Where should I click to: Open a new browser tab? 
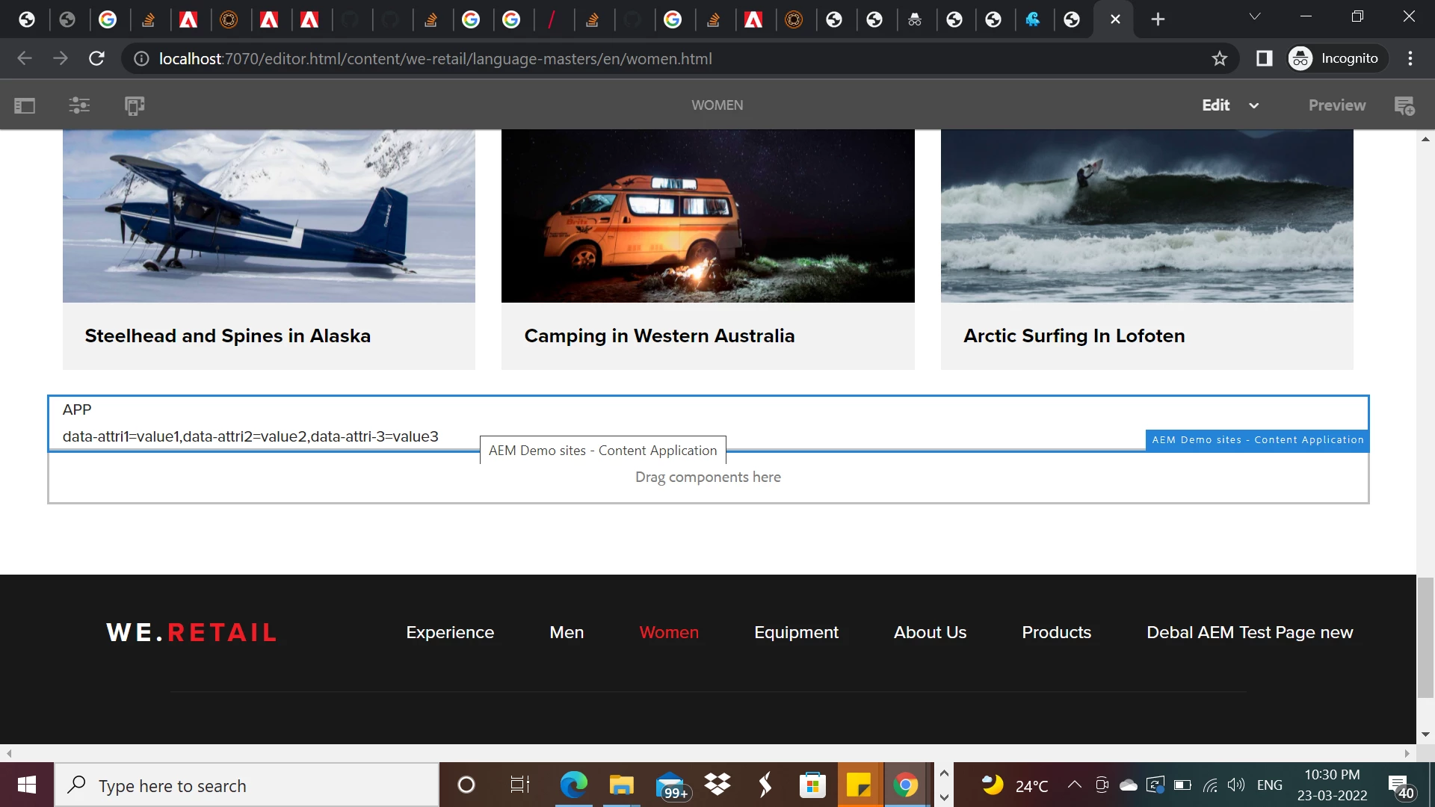1158,19
